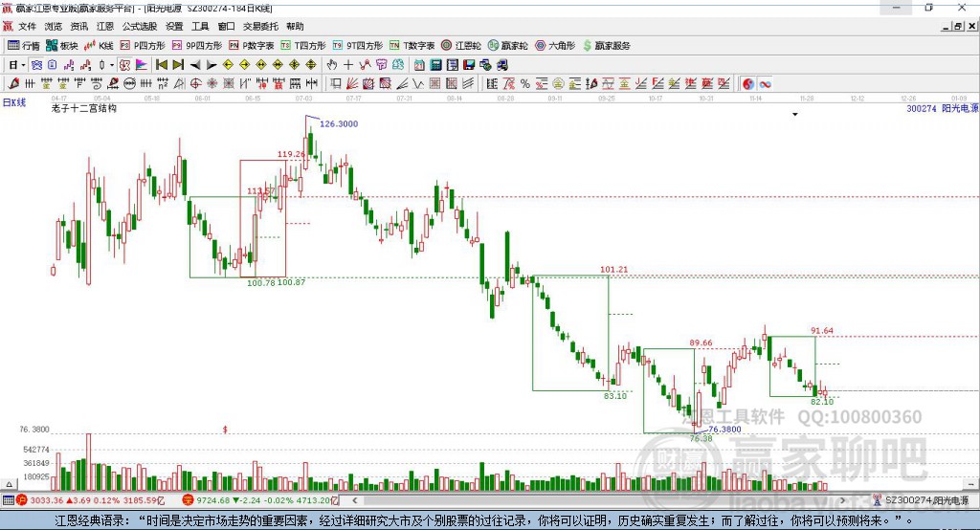The width and height of the screenshot is (980, 530).
Task: Select the hand pan tool
Action: tap(331, 65)
